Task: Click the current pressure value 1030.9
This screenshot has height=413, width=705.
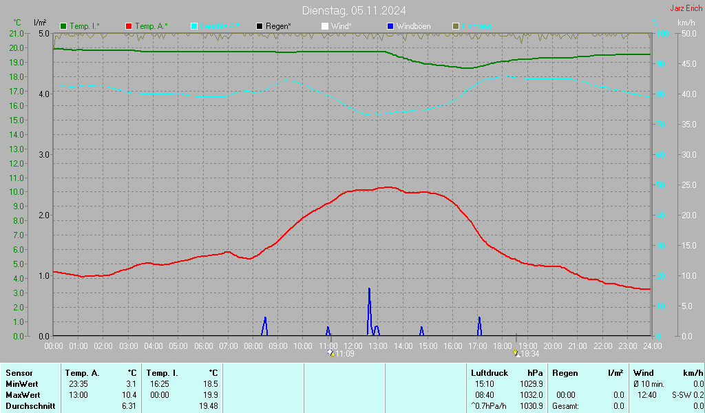Action: (531, 406)
